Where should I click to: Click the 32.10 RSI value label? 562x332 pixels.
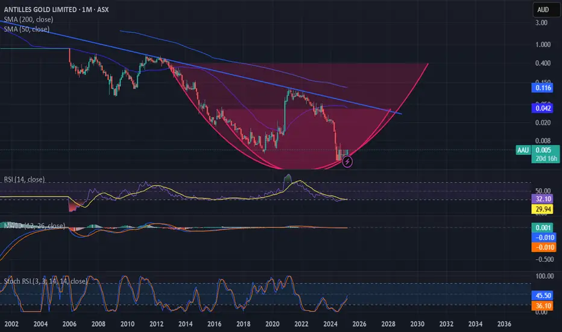pyautogui.click(x=543, y=199)
